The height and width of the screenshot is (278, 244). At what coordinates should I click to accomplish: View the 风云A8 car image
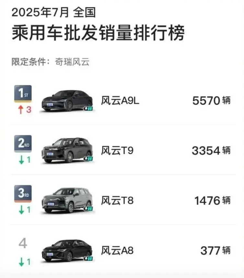click(x=66, y=250)
